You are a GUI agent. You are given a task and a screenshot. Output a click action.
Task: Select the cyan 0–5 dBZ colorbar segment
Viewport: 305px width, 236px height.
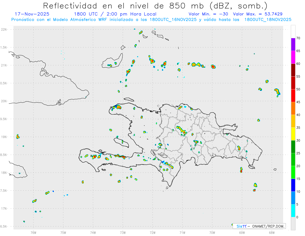[x=293, y=211]
